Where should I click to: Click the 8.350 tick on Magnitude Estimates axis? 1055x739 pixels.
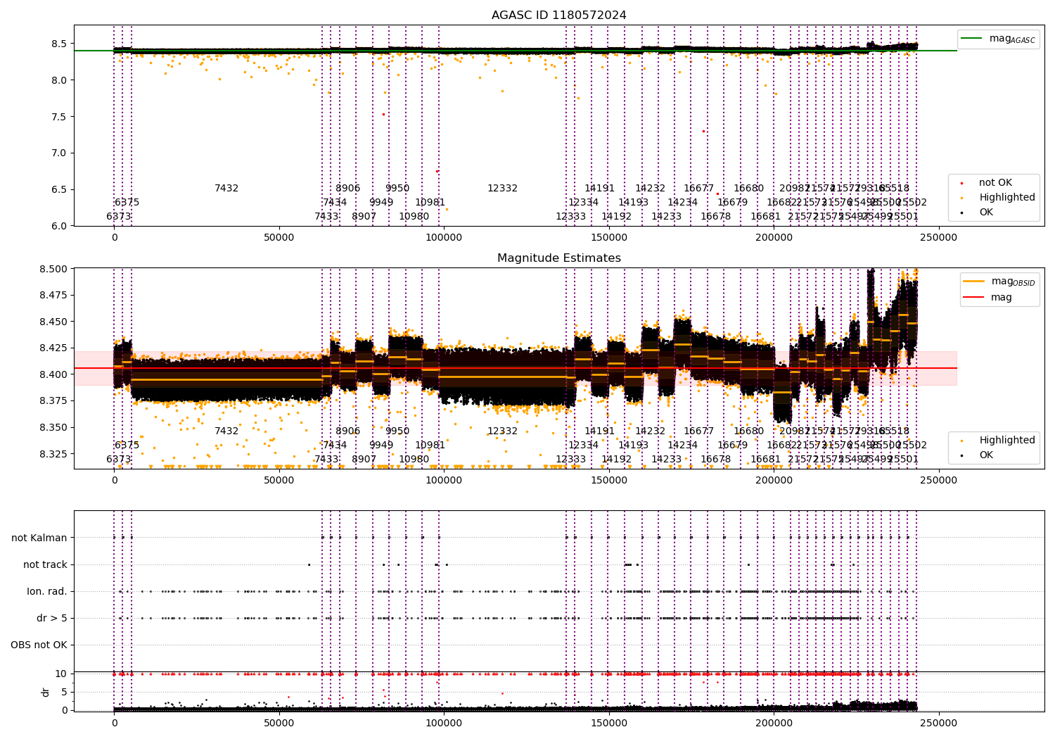point(53,428)
